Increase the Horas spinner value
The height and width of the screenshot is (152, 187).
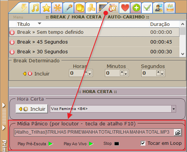coord(86,72)
